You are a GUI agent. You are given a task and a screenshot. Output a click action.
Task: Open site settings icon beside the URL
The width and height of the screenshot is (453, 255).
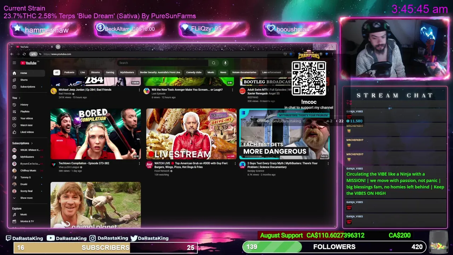click(x=40, y=54)
